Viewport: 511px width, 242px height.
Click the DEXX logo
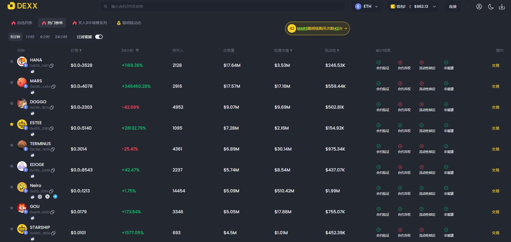[x=23, y=6]
